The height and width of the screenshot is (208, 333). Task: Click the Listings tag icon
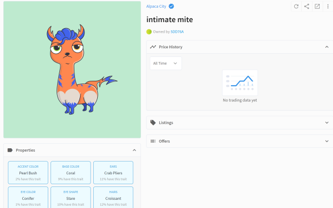pyautogui.click(x=153, y=122)
